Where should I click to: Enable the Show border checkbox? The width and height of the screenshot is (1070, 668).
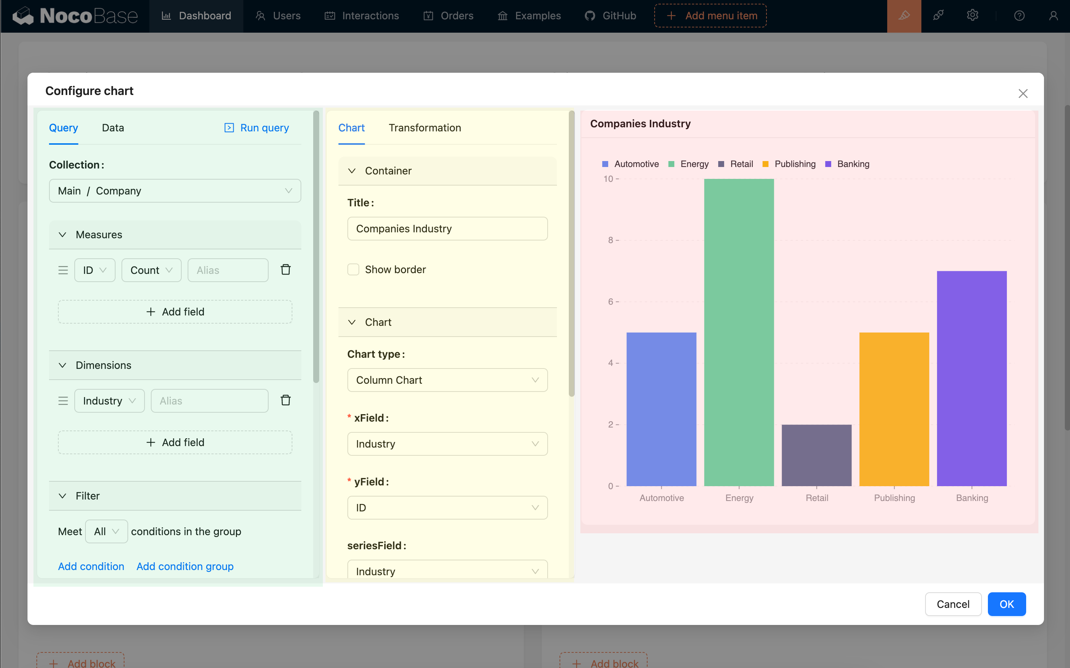353,269
